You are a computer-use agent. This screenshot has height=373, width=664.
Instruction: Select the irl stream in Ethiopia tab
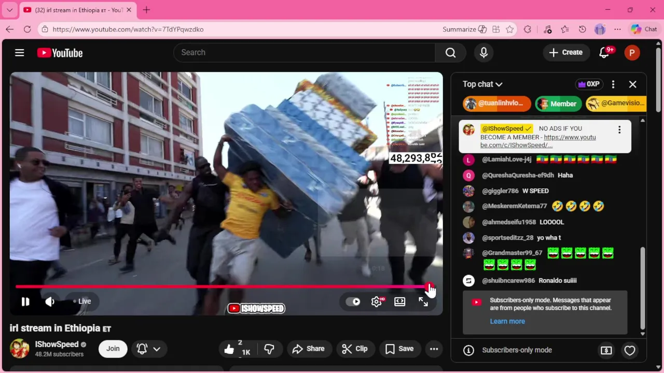(78, 10)
